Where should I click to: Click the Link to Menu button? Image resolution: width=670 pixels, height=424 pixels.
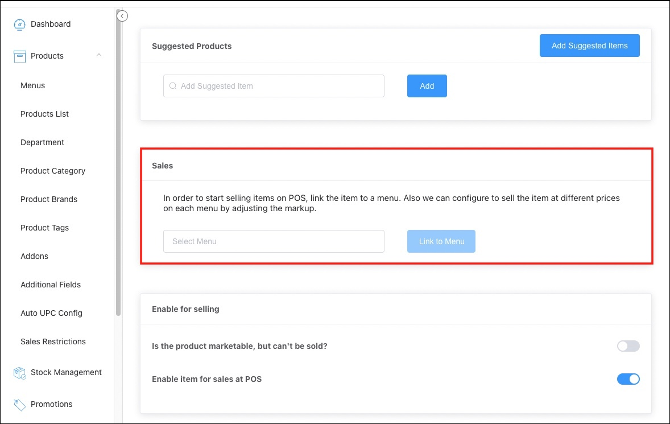point(441,241)
